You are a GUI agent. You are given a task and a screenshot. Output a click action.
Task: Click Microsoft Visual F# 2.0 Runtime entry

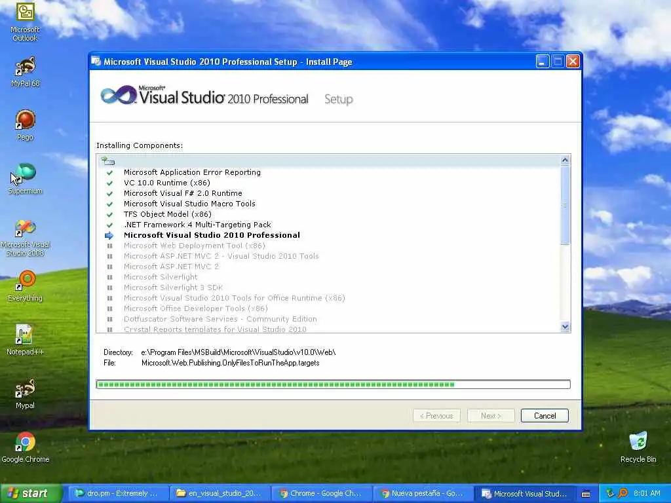click(183, 193)
